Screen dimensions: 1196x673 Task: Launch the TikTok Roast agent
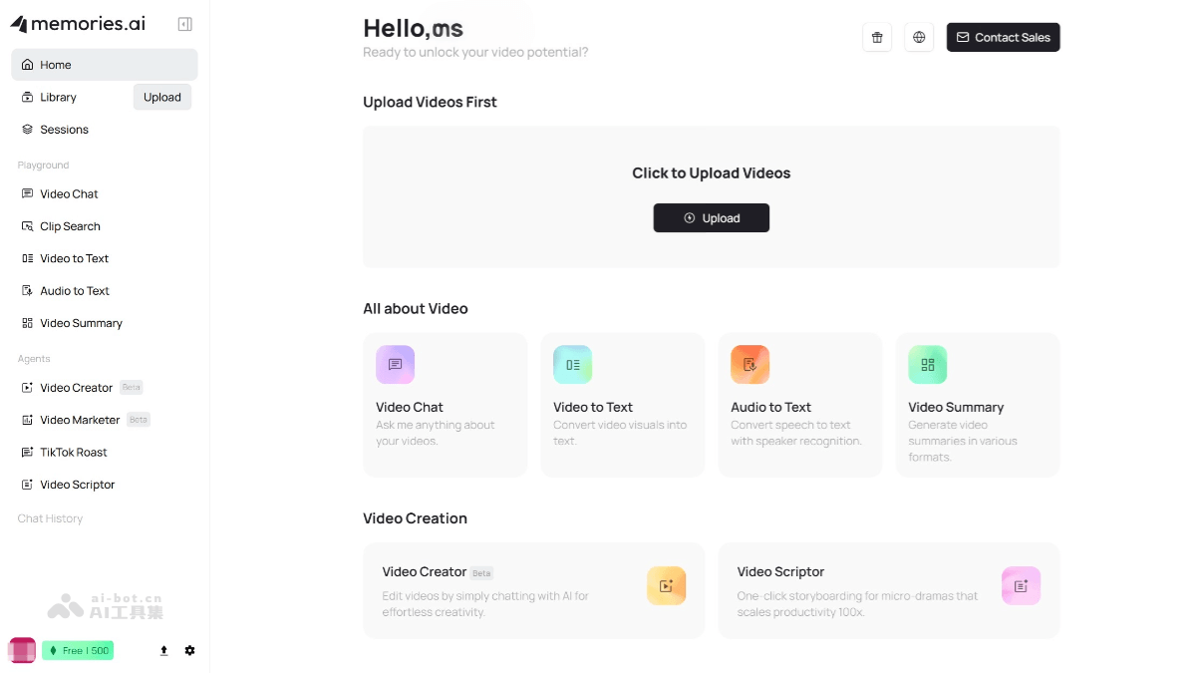click(x=73, y=452)
